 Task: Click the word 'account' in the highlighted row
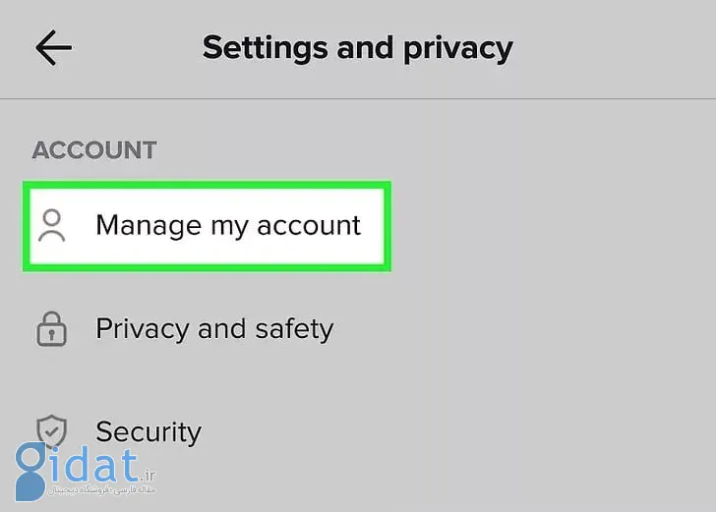click(309, 226)
